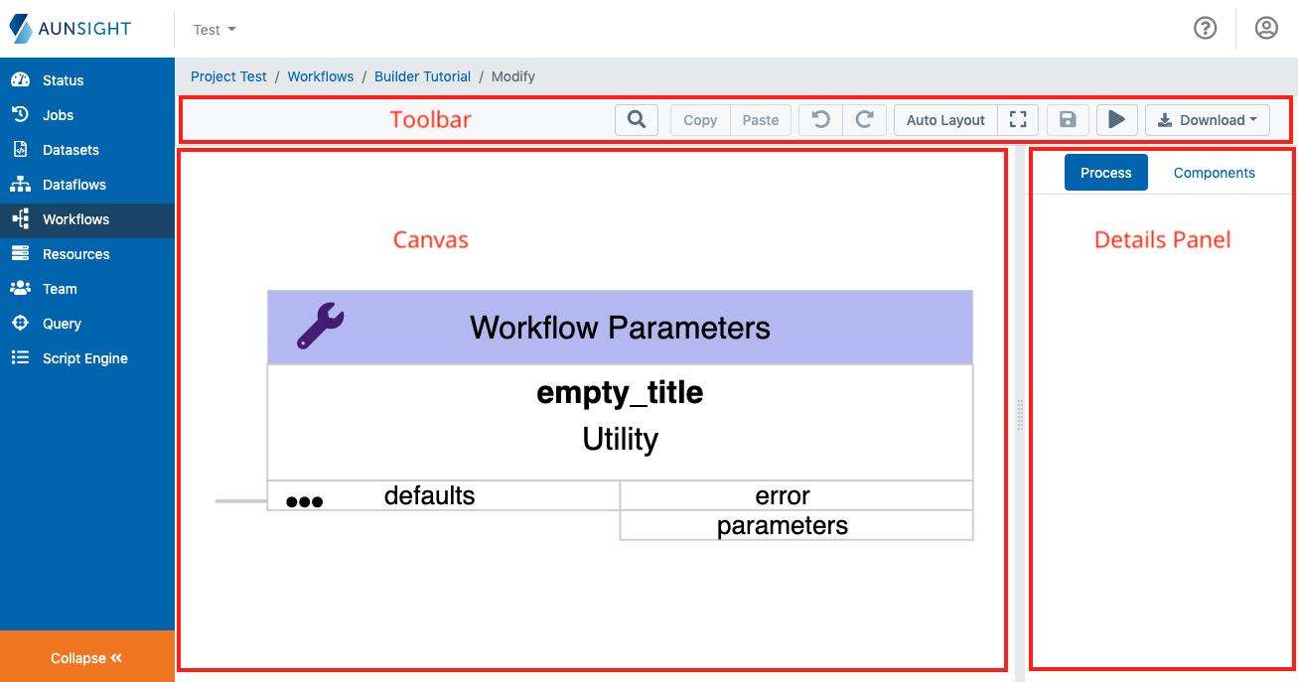
Task: Switch to the Components tab
Action: pyautogui.click(x=1214, y=172)
